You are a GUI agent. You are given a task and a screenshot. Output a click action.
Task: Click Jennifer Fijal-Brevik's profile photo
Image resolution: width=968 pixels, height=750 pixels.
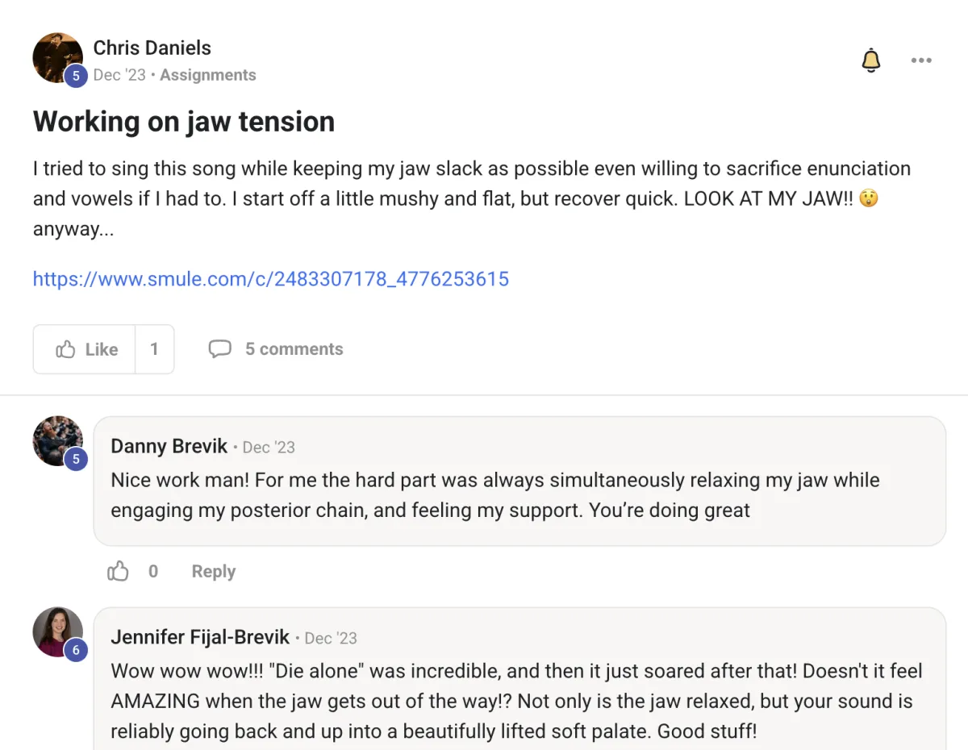(56, 631)
